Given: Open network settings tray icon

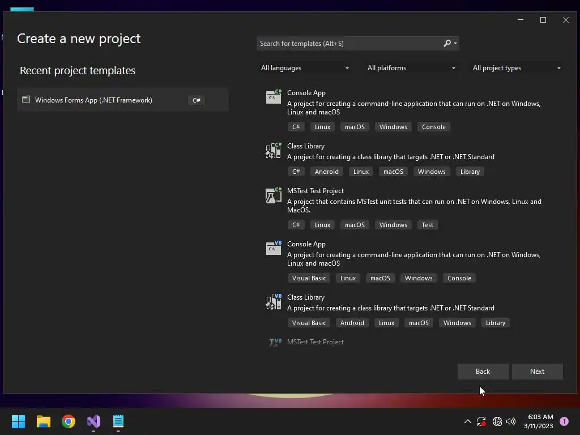Looking at the screenshot, I should 497,421.
